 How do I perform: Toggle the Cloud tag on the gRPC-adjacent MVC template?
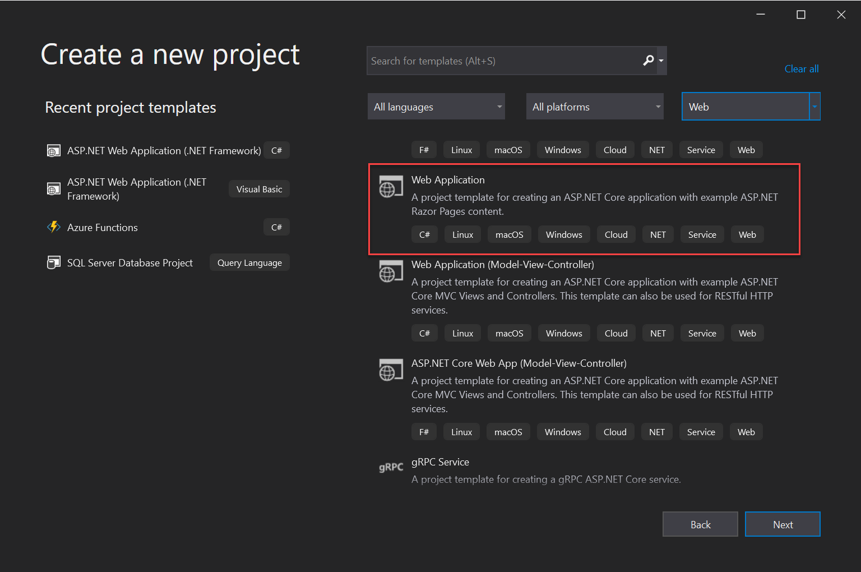(615, 431)
